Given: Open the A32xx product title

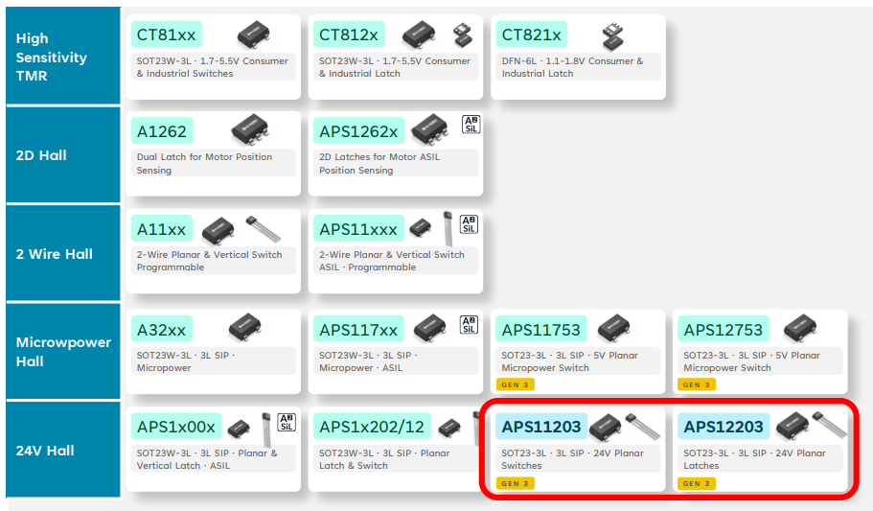Looking at the screenshot, I should (161, 330).
